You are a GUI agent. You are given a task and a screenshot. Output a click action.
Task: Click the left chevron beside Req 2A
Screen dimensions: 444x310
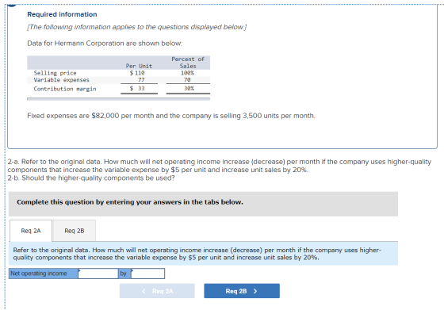point(144,291)
